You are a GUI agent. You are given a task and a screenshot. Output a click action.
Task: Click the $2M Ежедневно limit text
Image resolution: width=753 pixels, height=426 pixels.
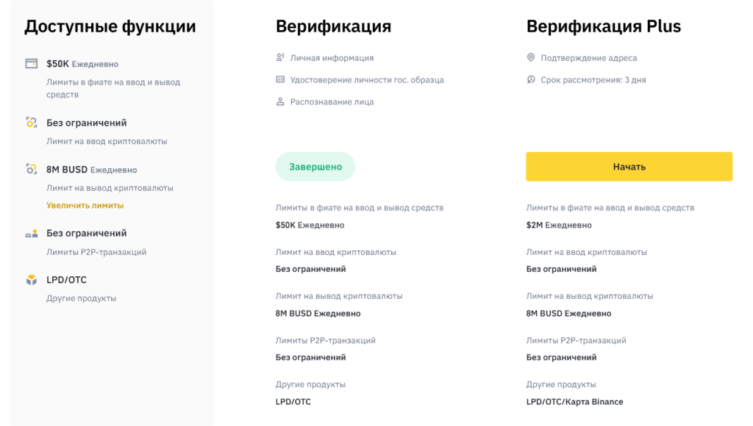(560, 225)
